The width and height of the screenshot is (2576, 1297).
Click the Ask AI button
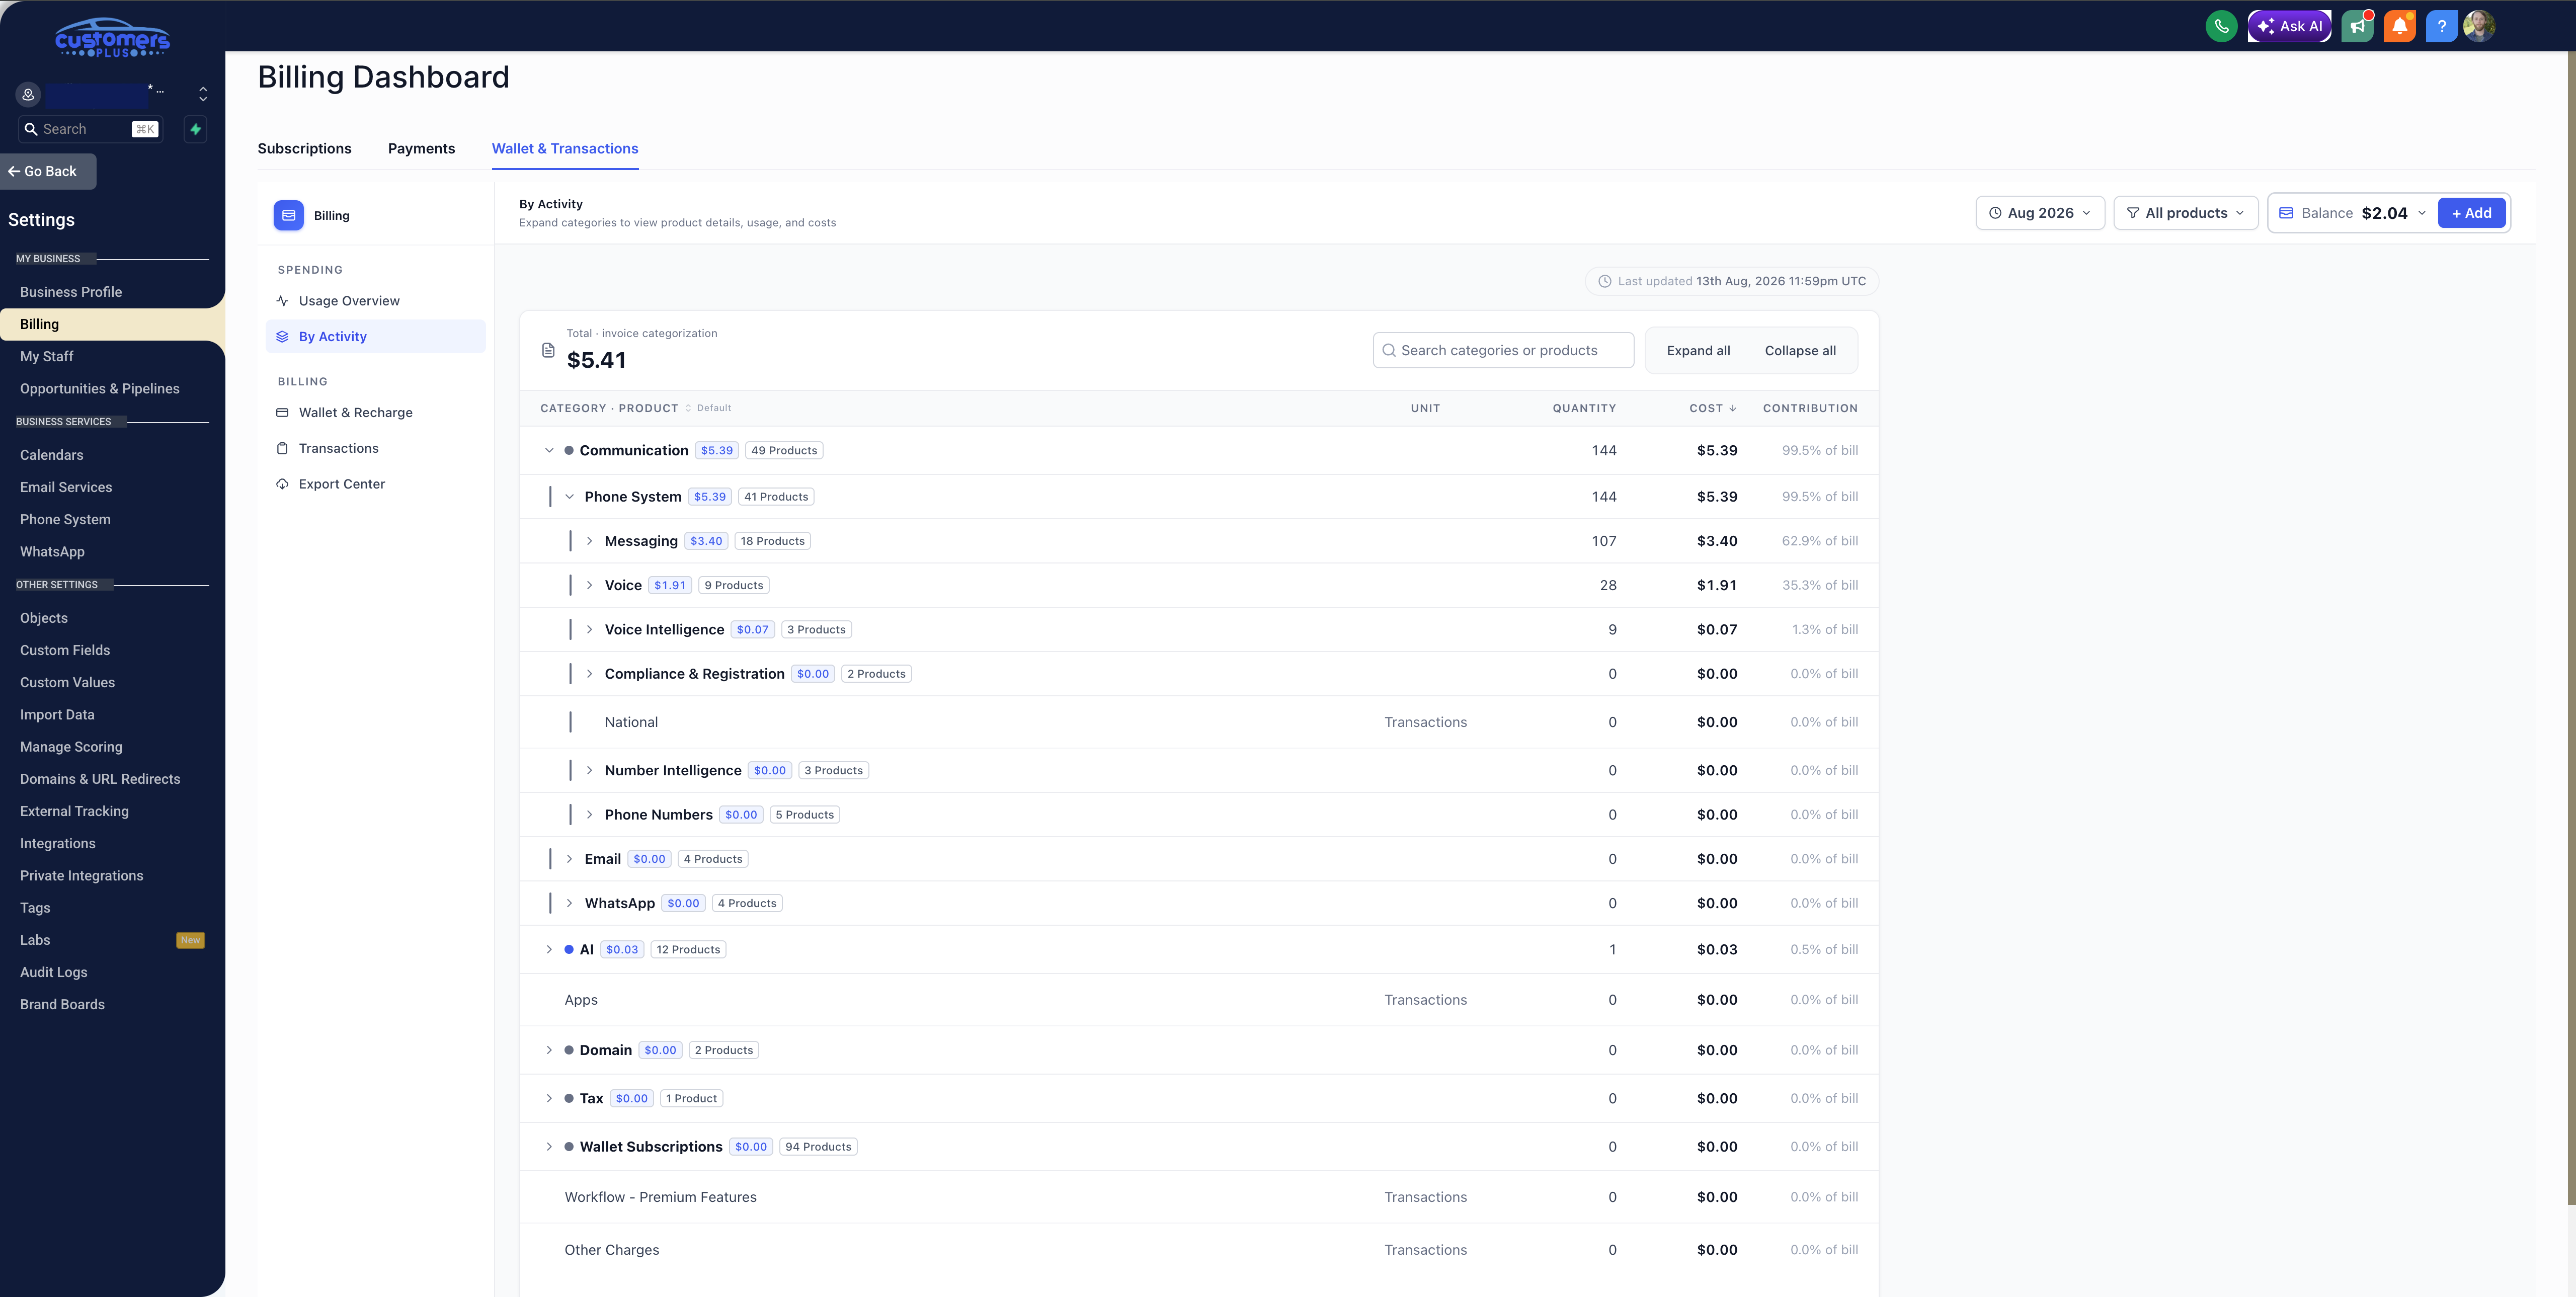click(2289, 26)
